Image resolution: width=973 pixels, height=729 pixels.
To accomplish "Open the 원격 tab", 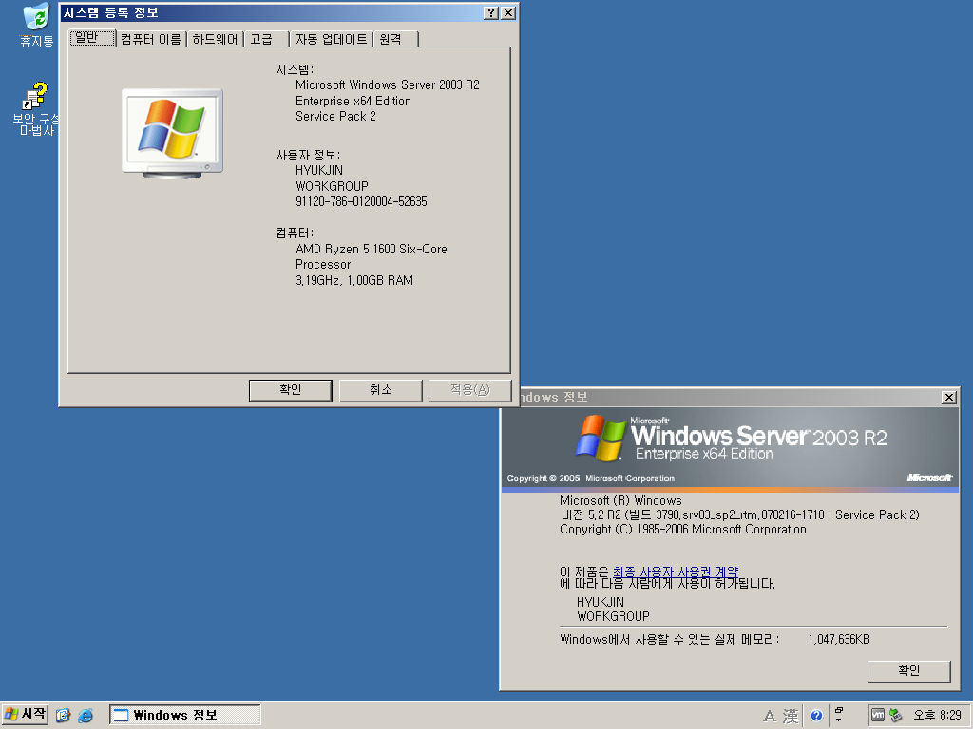I will click(x=396, y=39).
